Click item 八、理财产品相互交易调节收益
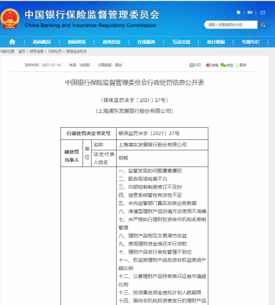This screenshot has width=275, height=305. [x=153, y=236]
